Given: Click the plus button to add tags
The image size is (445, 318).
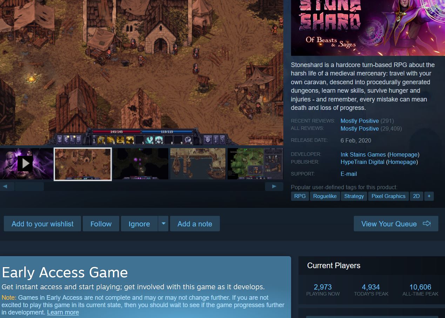Looking at the screenshot, I should tap(429, 196).
